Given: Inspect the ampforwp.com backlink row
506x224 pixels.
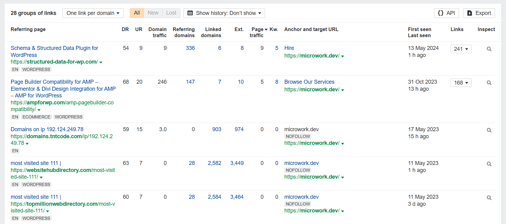Looking at the screenshot, I should tap(489, 83).
